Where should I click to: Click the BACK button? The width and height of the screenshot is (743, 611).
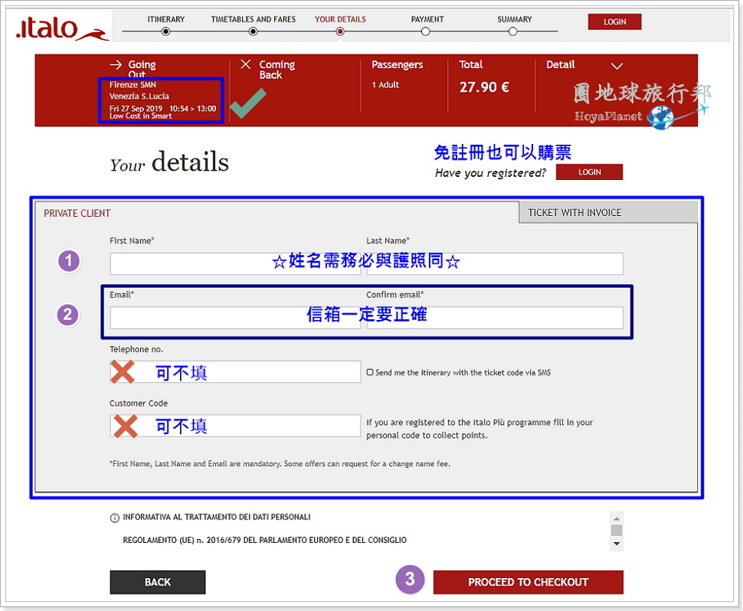[158, 582]
